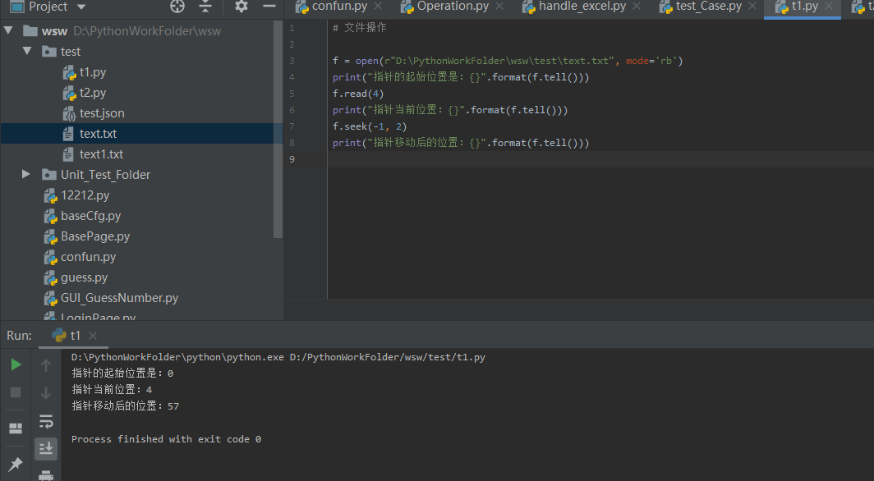Click the f.read(4) code line
874x481 pixels.
point(358,94)
